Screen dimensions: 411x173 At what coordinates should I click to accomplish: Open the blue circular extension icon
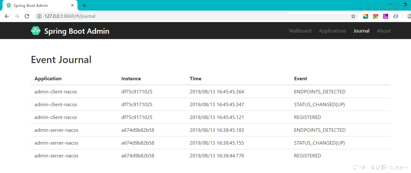[x=396, y=16]
